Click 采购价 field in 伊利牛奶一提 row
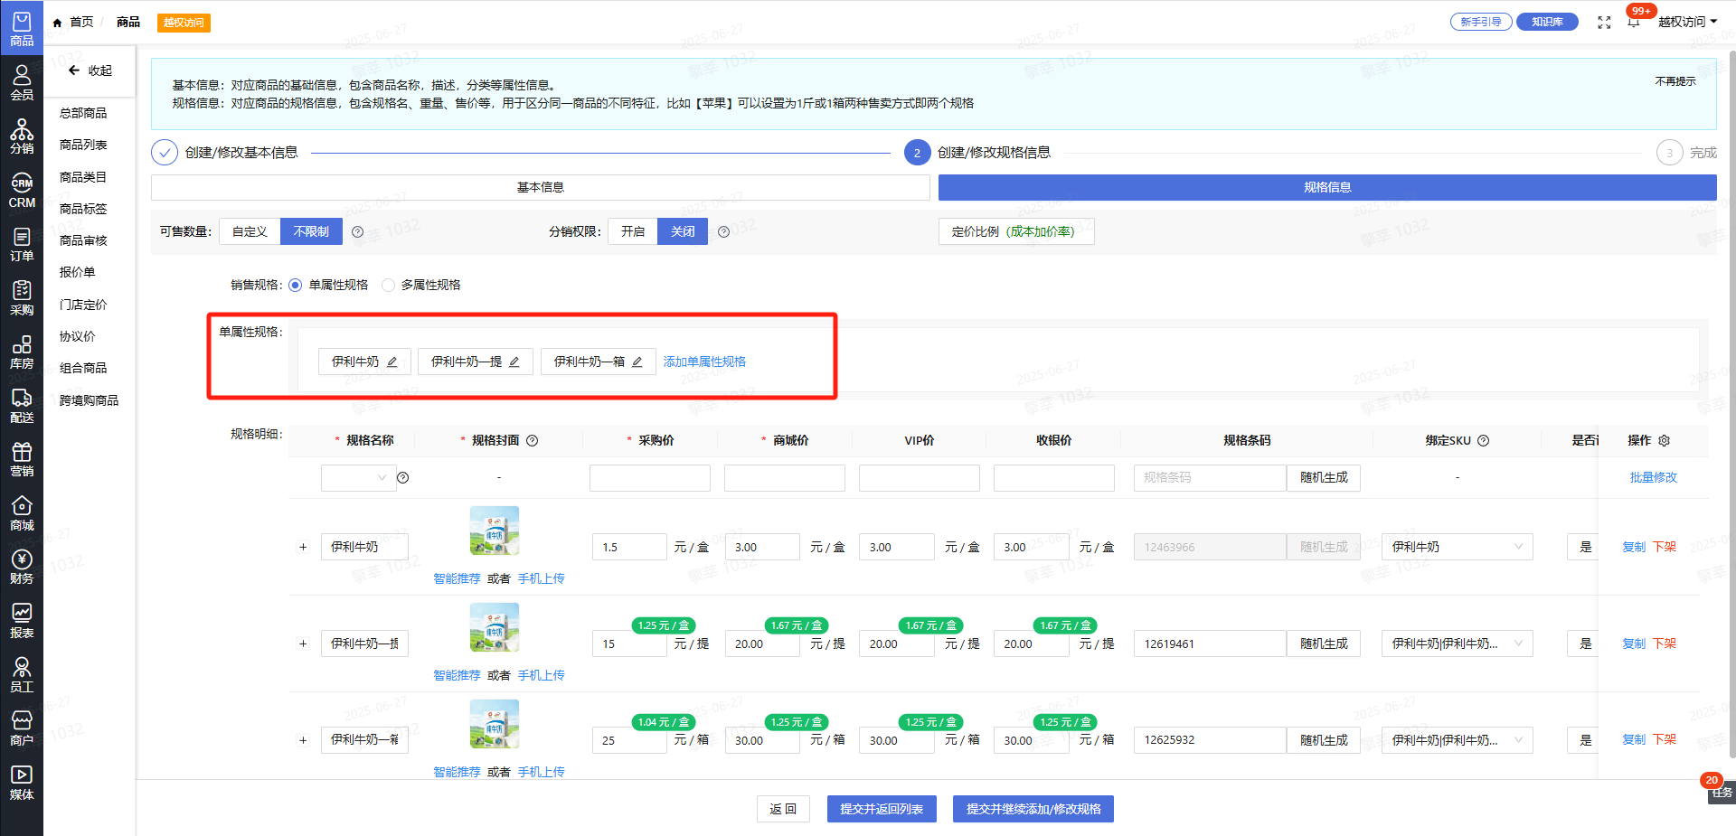1736x836 pixels. coord(629,643)
